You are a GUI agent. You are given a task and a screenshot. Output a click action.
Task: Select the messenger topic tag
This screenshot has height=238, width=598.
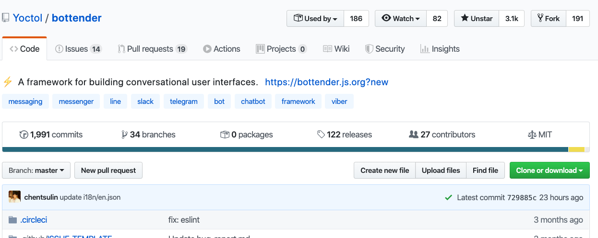(x=76, y=102)
